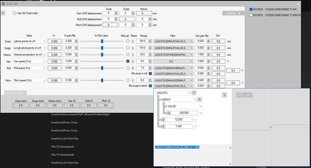The image size is (311, 168).
Task: Disable Manual for the Yaw row
Action: (x=128, y=61)
